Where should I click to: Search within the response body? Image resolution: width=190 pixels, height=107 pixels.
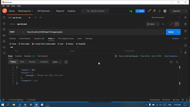pos(177,62)
